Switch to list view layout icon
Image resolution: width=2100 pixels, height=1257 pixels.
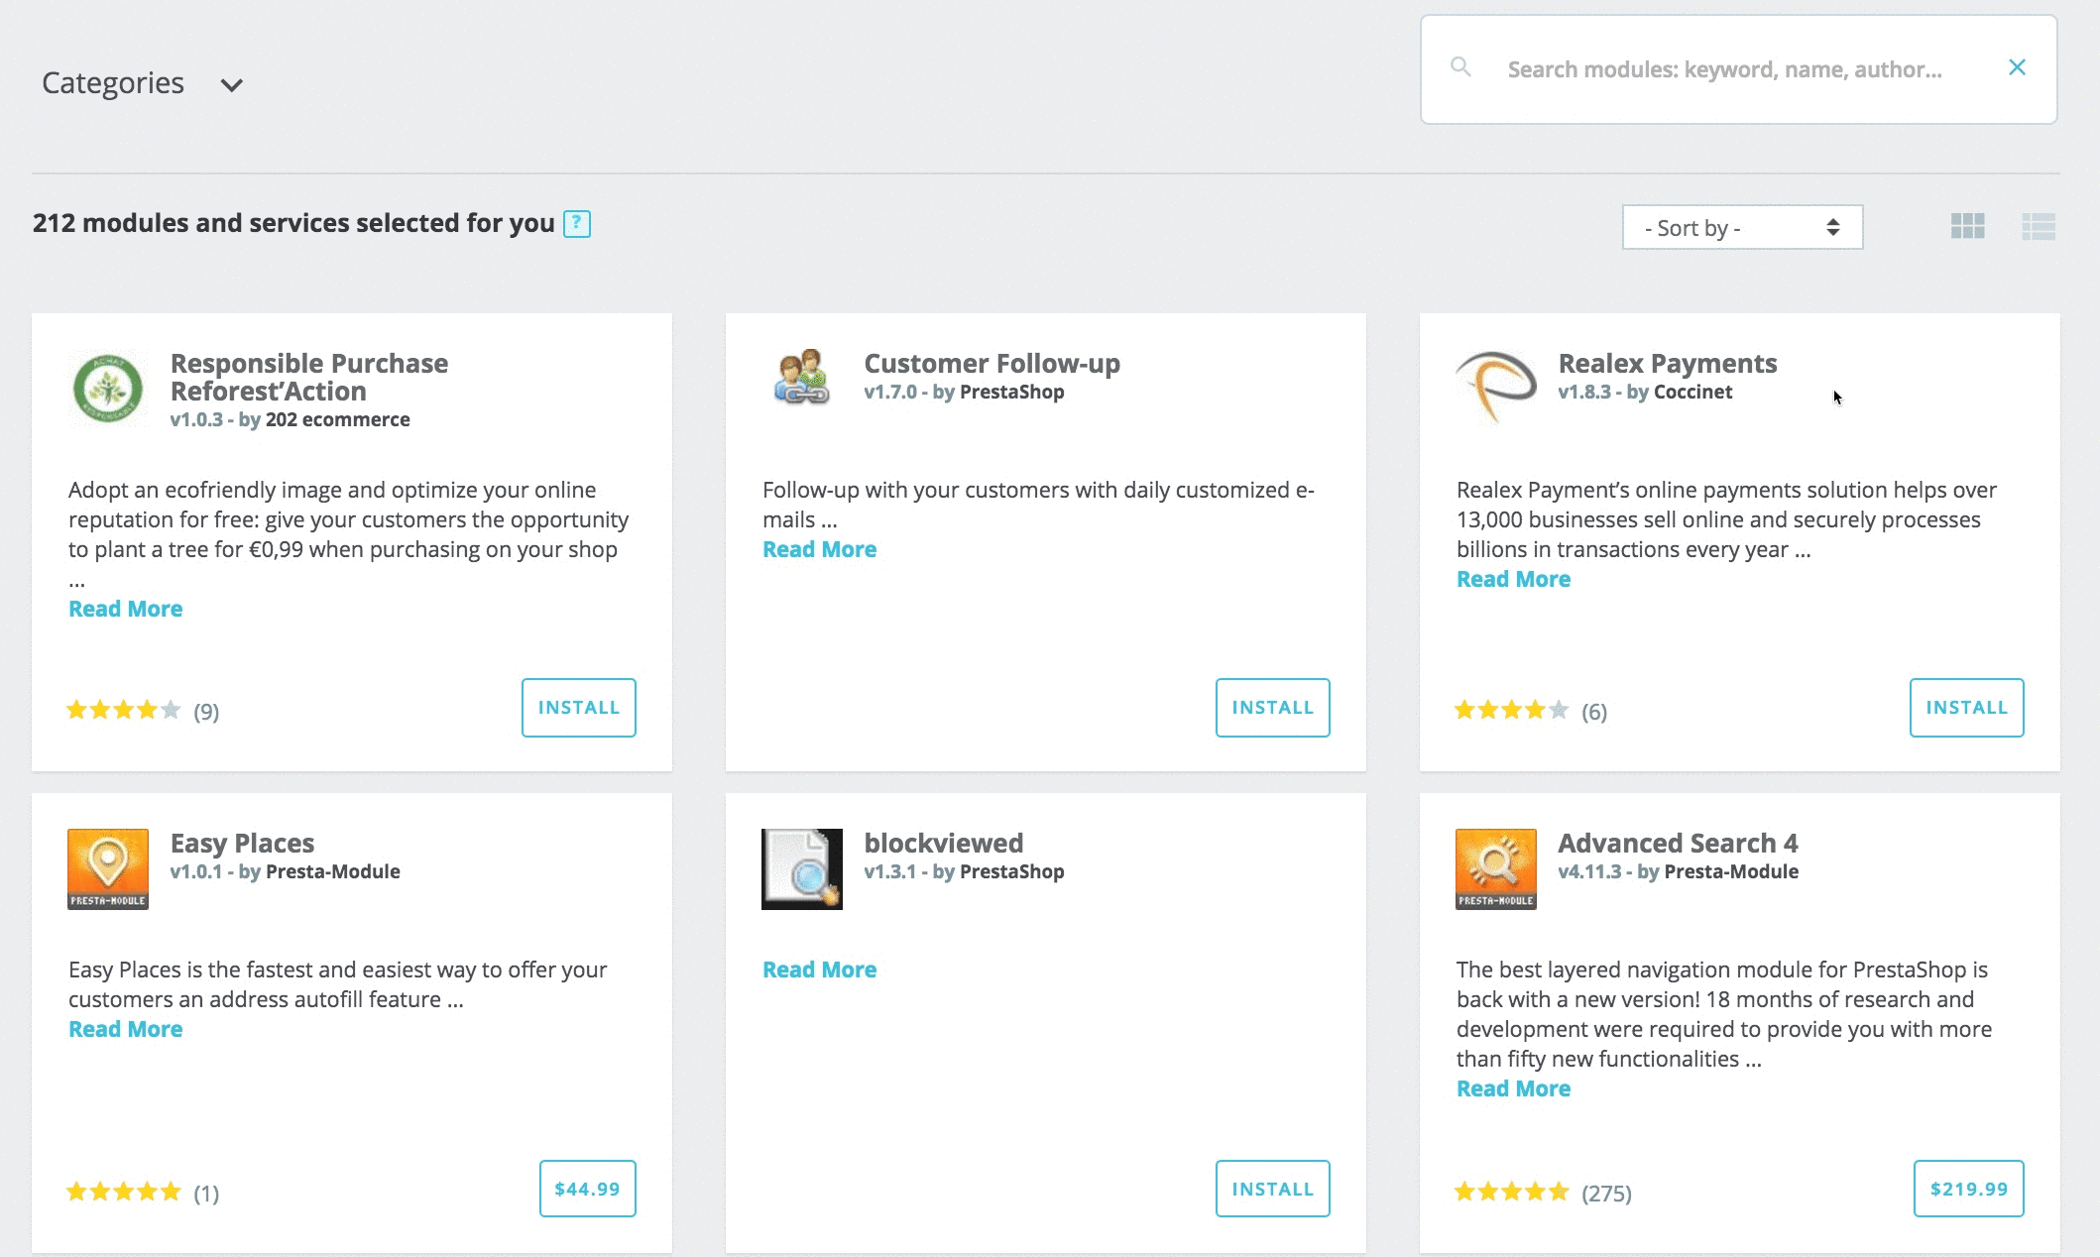(2039, 227)
